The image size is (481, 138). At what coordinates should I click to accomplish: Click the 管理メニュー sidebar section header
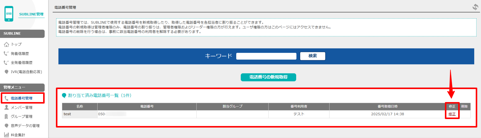point(22,87)
